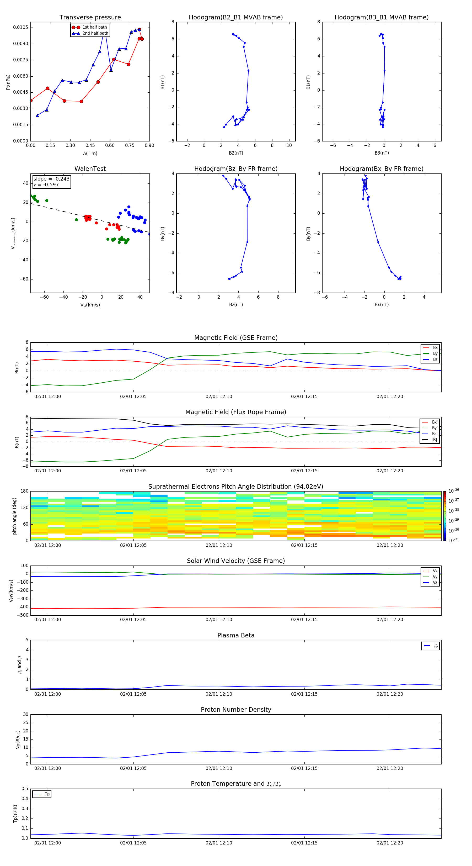Click the 'Bz(nT)' x-axis label
Image resolution: width=472 pixels, height=866 pixels.
point(236,305)
